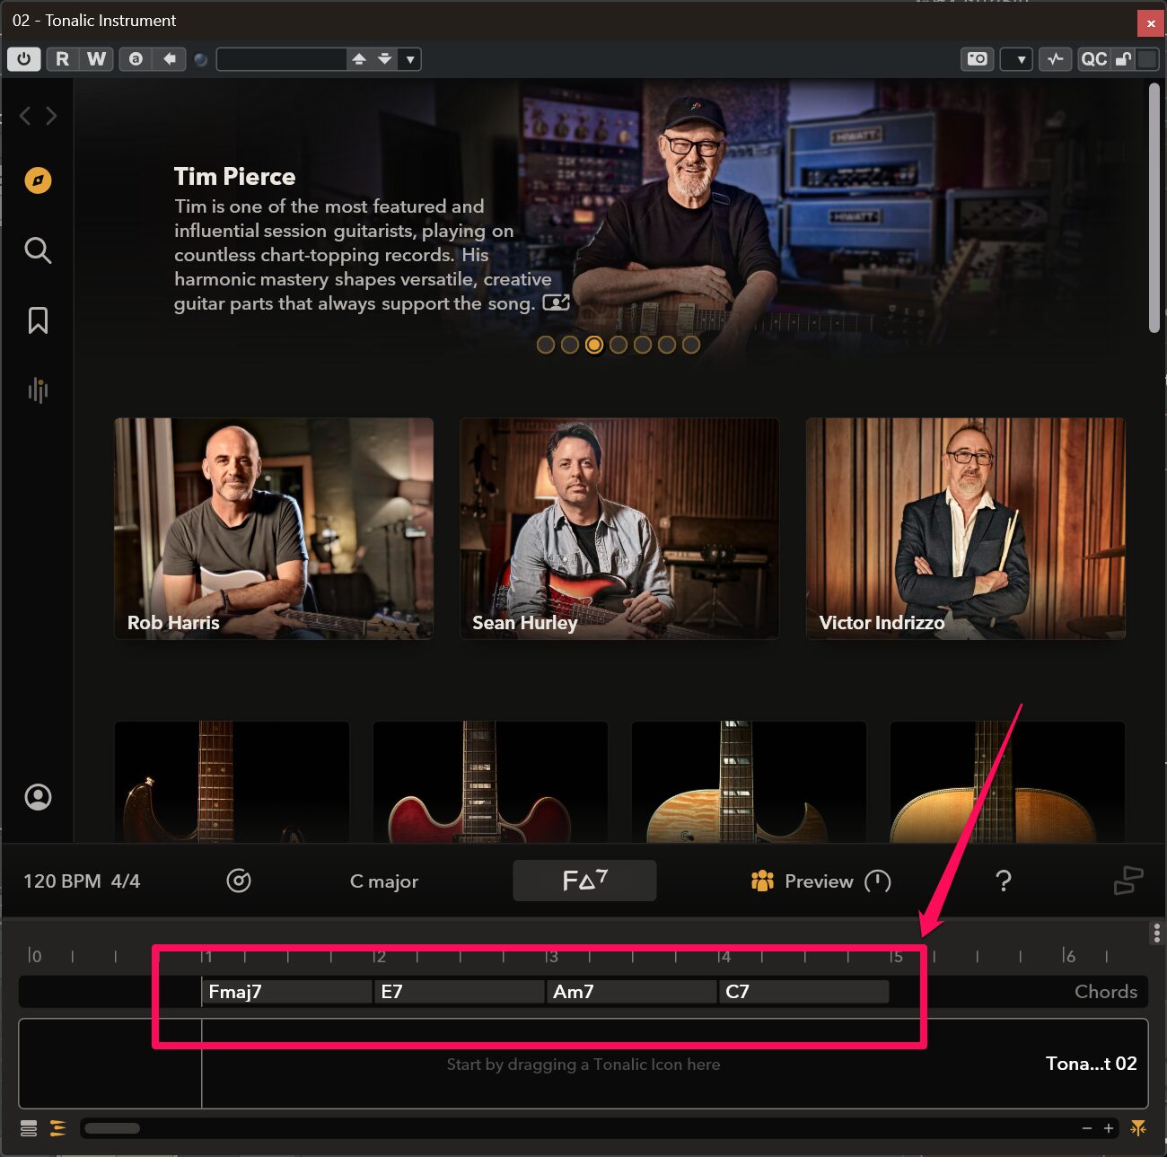Enable Write automation with W button
This screenshot has height=1157, width=1167.
(x=96, y=59)
